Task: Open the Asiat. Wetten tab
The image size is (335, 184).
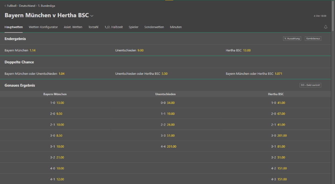Action: tap(73, 27)
